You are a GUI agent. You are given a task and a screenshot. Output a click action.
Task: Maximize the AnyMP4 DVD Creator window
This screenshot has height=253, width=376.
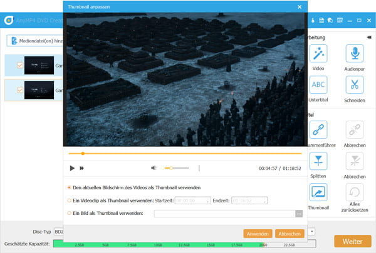[x=359, y=21]
